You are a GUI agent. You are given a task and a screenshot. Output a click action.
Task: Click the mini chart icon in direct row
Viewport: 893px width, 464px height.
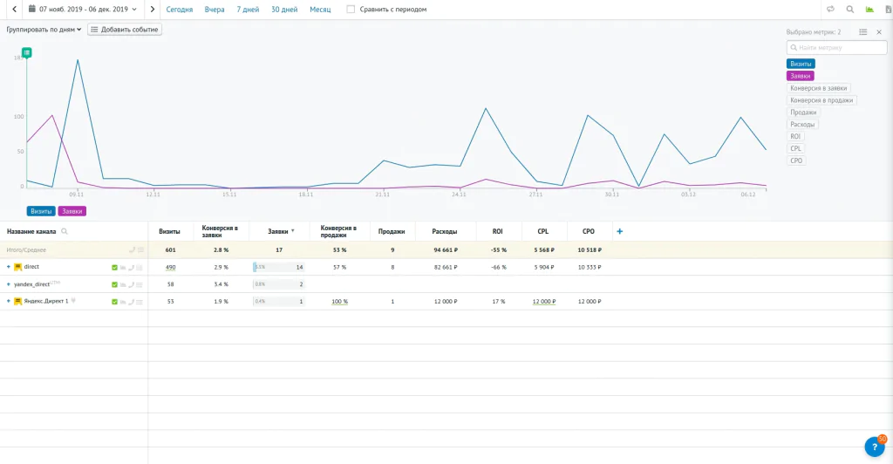click(x=122, y=268)
